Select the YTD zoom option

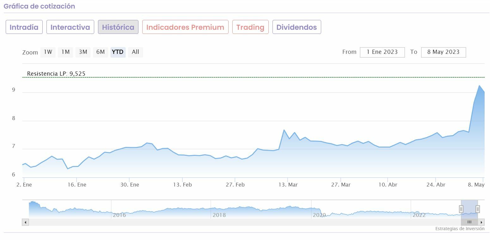(118, 52)
